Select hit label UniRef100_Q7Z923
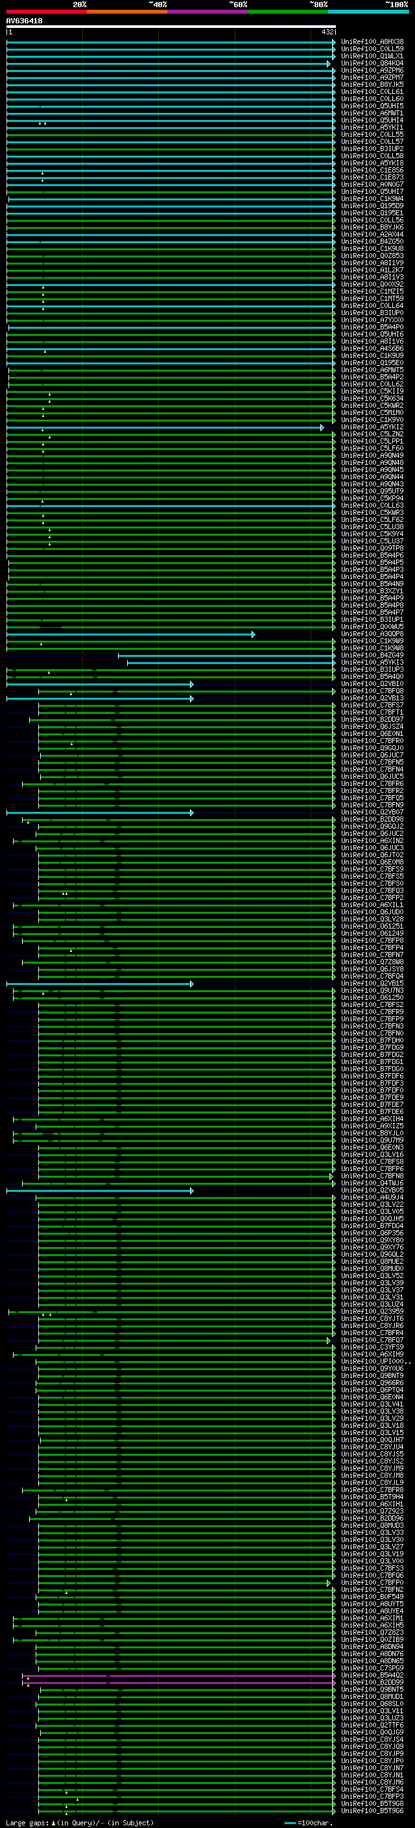415x1828 pixels. pos(372,1511)
